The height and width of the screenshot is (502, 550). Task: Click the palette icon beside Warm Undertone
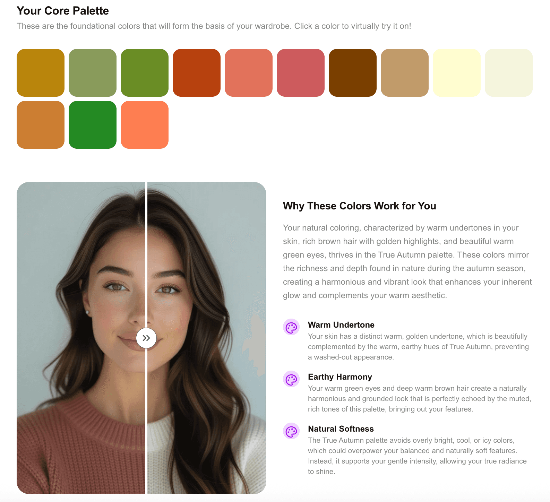tap(291, 327)
